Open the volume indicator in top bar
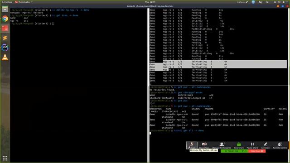Viewport: 290px width, 163px height. tap(279, 2)
